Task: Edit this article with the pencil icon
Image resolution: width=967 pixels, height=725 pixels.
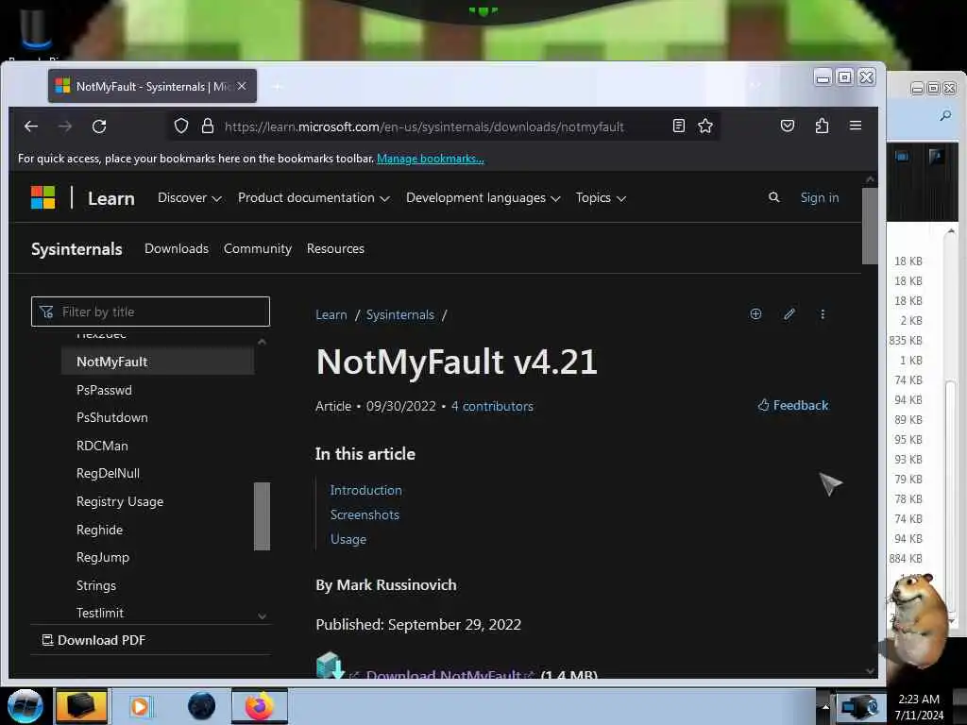Action: [x=789, y=314]
